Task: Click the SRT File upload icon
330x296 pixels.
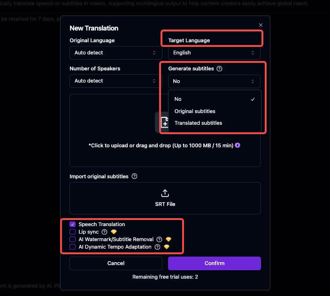Action: pyautogui.click(x=165, y=193)
